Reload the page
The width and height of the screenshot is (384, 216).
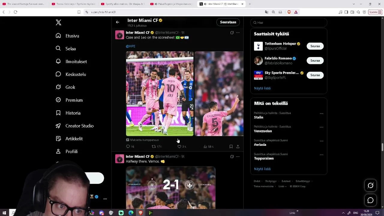(x=16, y=12)
